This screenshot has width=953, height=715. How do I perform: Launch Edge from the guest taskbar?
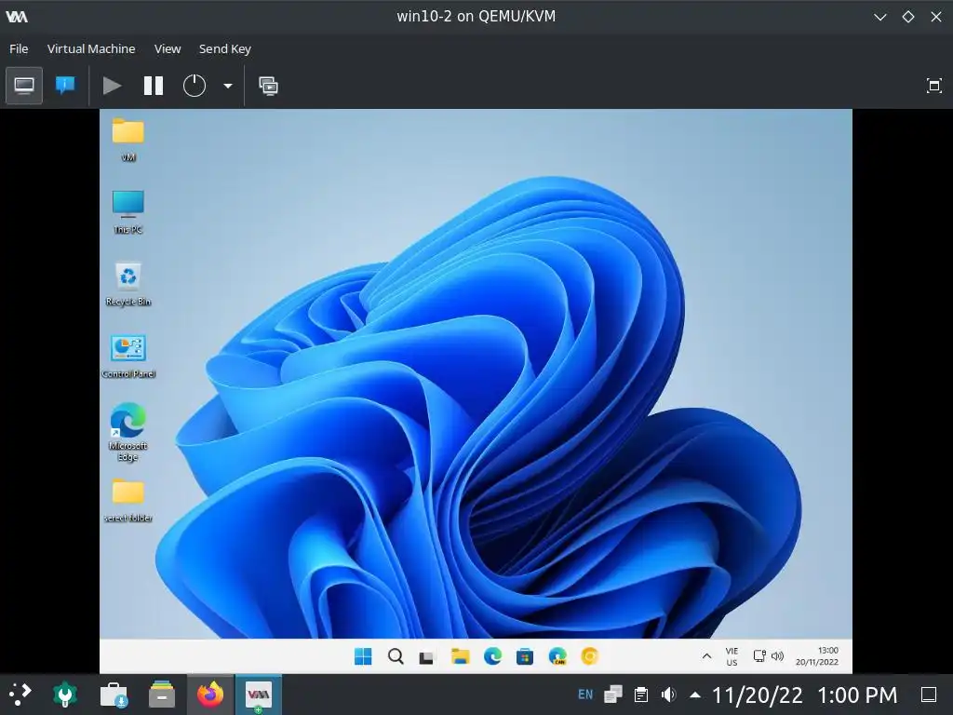pyautogui.click(x=492, y=656)
